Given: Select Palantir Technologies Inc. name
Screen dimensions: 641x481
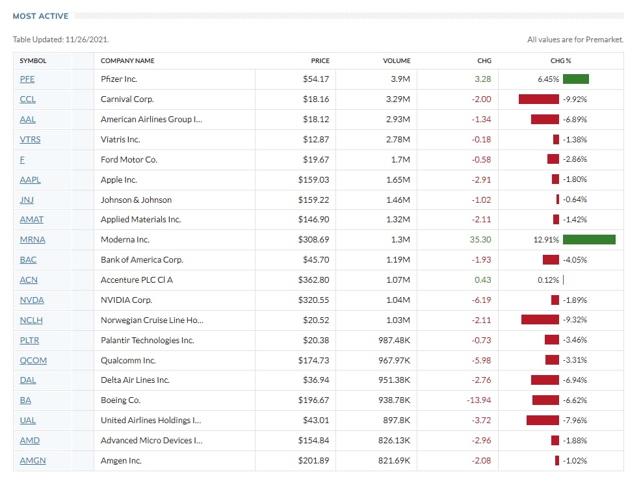Looking at the screenshot, I should (148, 340).
